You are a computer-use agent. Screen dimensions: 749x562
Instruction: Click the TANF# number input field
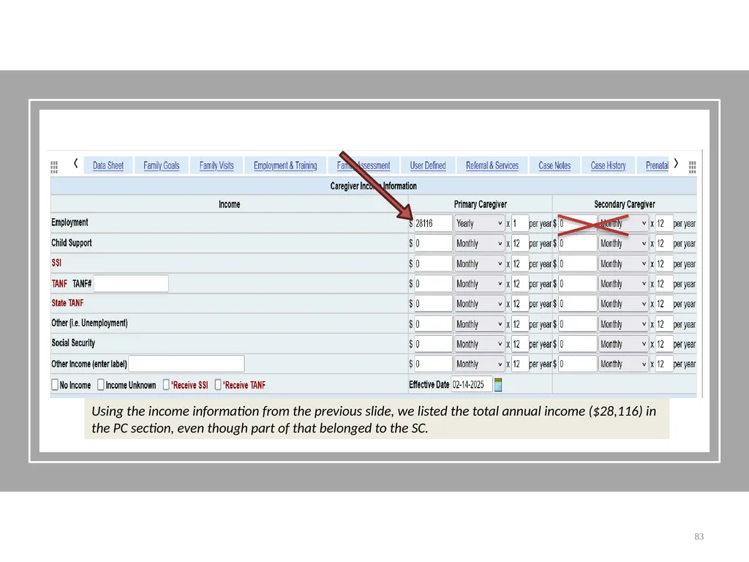pyautogui.click(x=131, y=283)
